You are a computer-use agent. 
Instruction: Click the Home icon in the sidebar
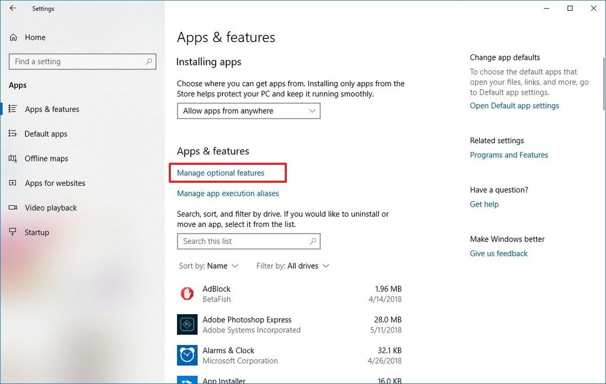(12, 37)
